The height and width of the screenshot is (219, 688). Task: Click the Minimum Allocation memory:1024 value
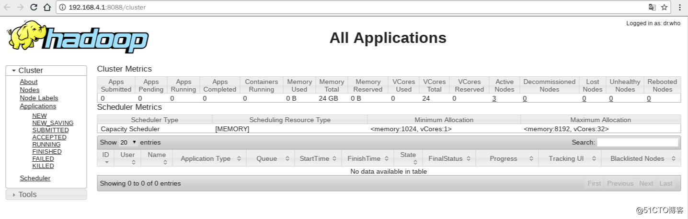tap(411, 129)
